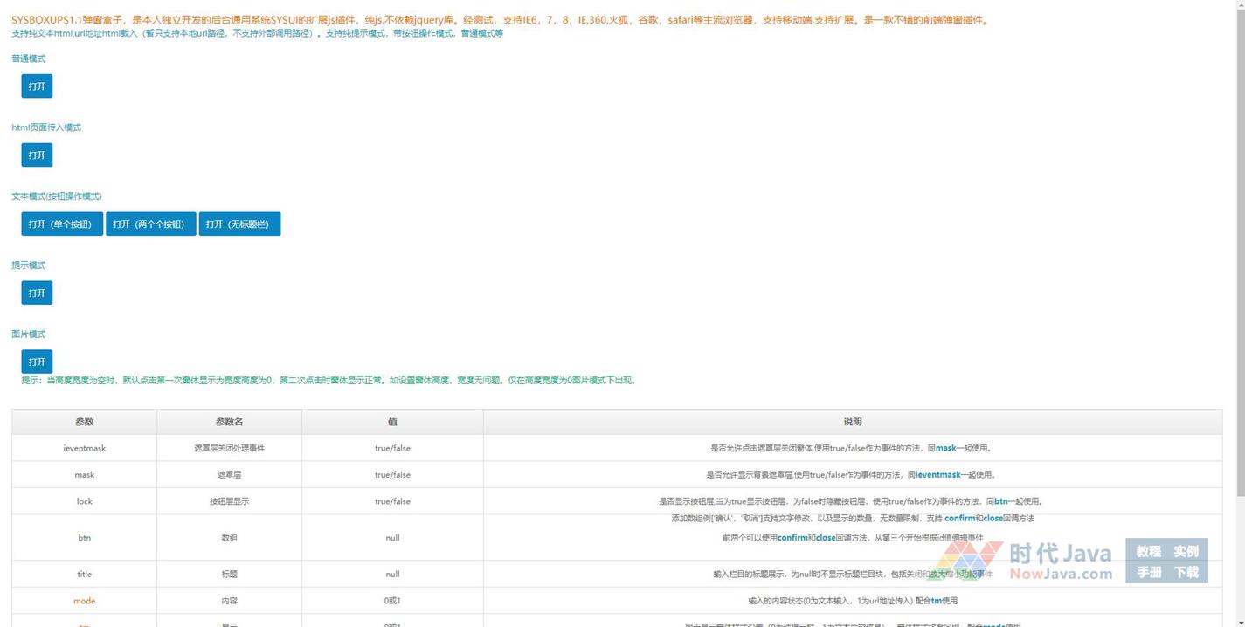Choose 下载 in the watermark box
Viewport: 1245px width, 627px height.
coord(1186,573)
